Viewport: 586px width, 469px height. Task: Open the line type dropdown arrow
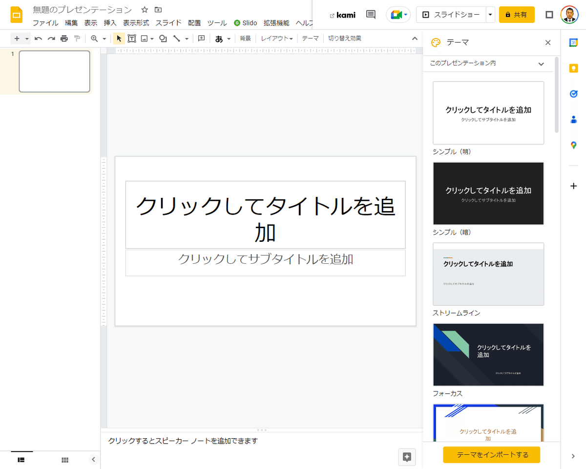click(x=187, y=39)
